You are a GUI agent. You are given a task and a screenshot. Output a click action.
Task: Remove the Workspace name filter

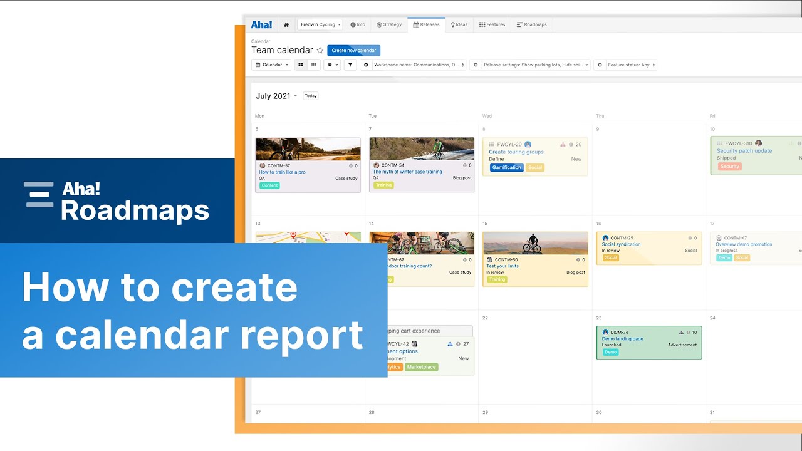(x=366, y=65)
